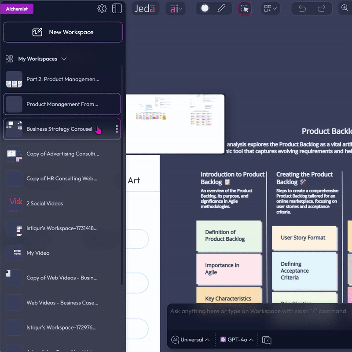Click the clear chat icon beside GPT-4o
This screenshot has width=352, height=352.
point(266,340)
